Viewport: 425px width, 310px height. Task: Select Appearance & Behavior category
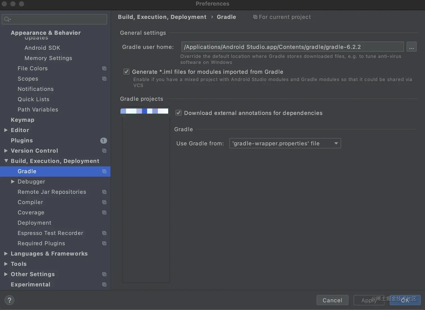[x=46, y=33]
